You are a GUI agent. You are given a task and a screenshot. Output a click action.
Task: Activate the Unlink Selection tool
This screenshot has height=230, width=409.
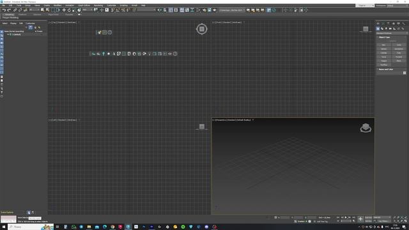[x=20, y=10]
